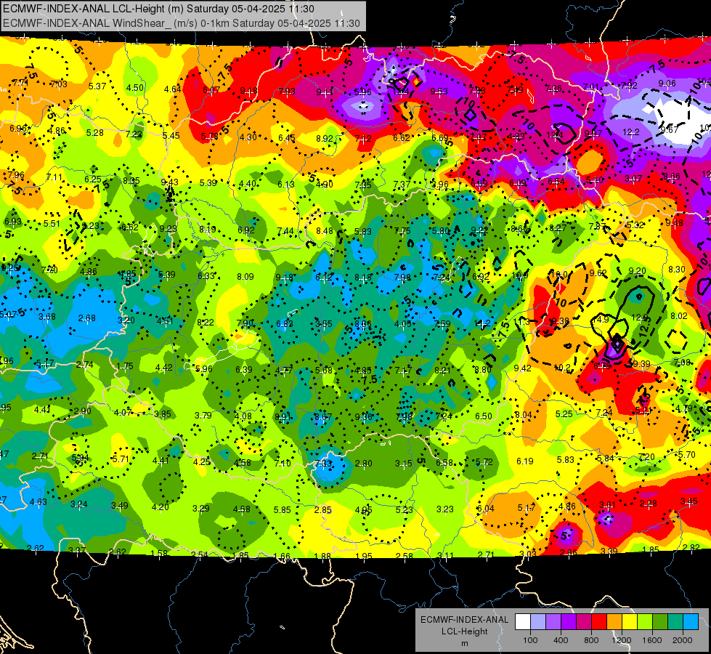Image resolution: width=711 pixels, height=654 pixels.
Task: Click the wind shear value 6.50
Action: (484, 416)
